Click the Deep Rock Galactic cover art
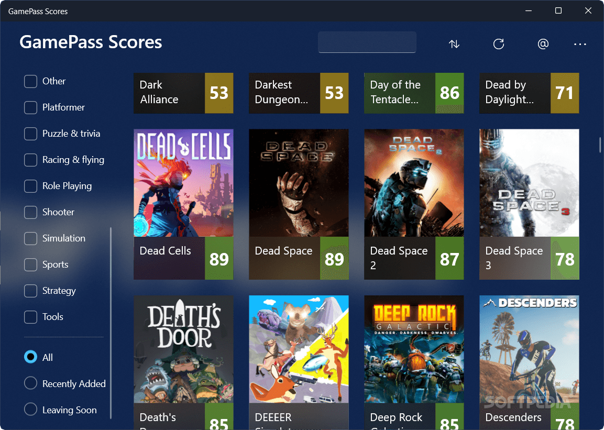Screen dimensions: 604x430 coord(414,349)
